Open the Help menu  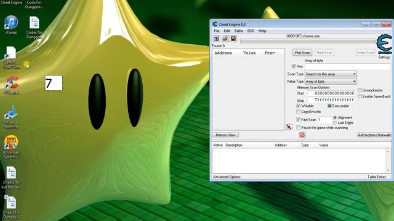click(262, 31)
